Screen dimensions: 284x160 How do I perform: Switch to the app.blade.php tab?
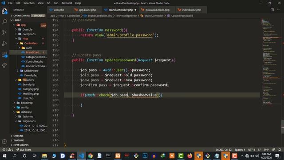tap(87, 10)
